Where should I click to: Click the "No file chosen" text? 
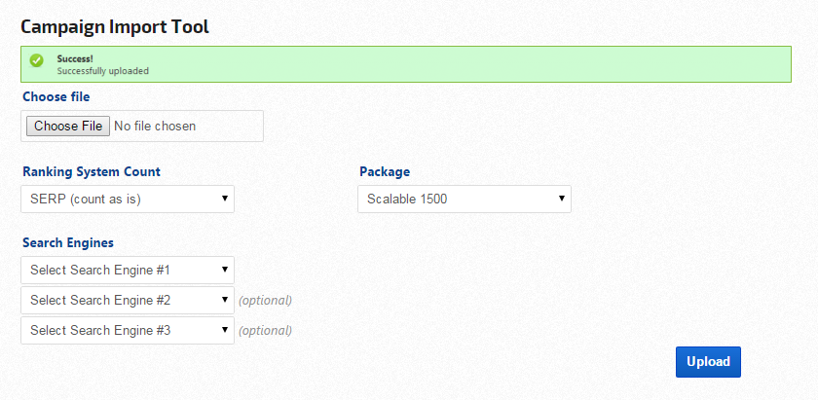coord(155,126)
